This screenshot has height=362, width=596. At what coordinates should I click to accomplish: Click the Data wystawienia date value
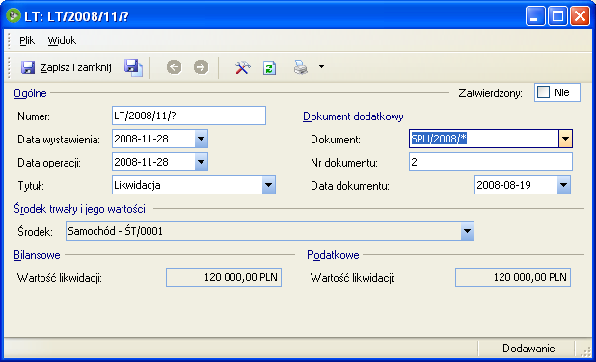pyautogui.click(x=142, y=139)
